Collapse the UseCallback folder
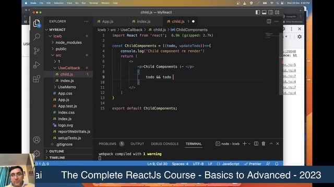This screenshot has height=187, width=334. point(68,68)
